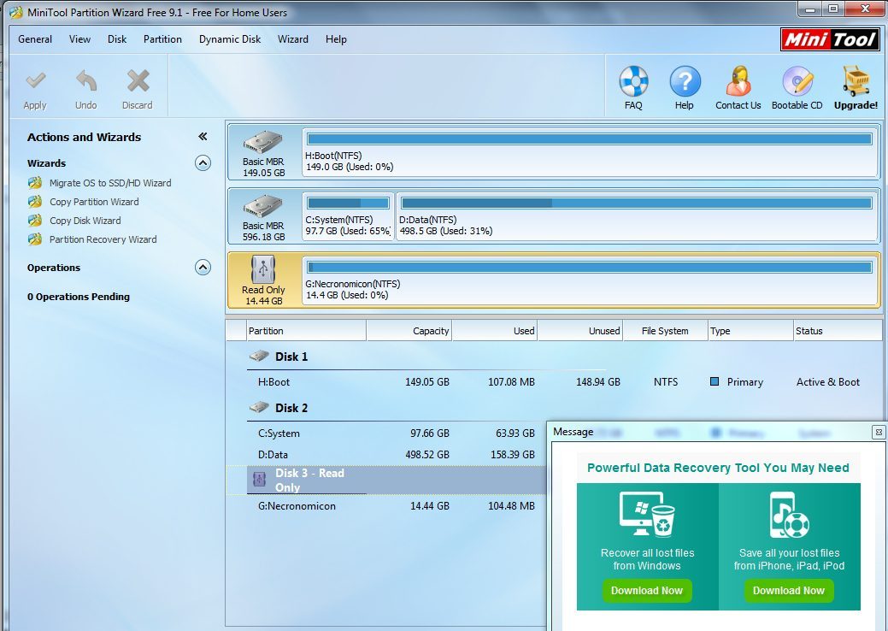Select the H:Boot row in partition list
Screen dimensions: 888x631
tap(554, 382)
